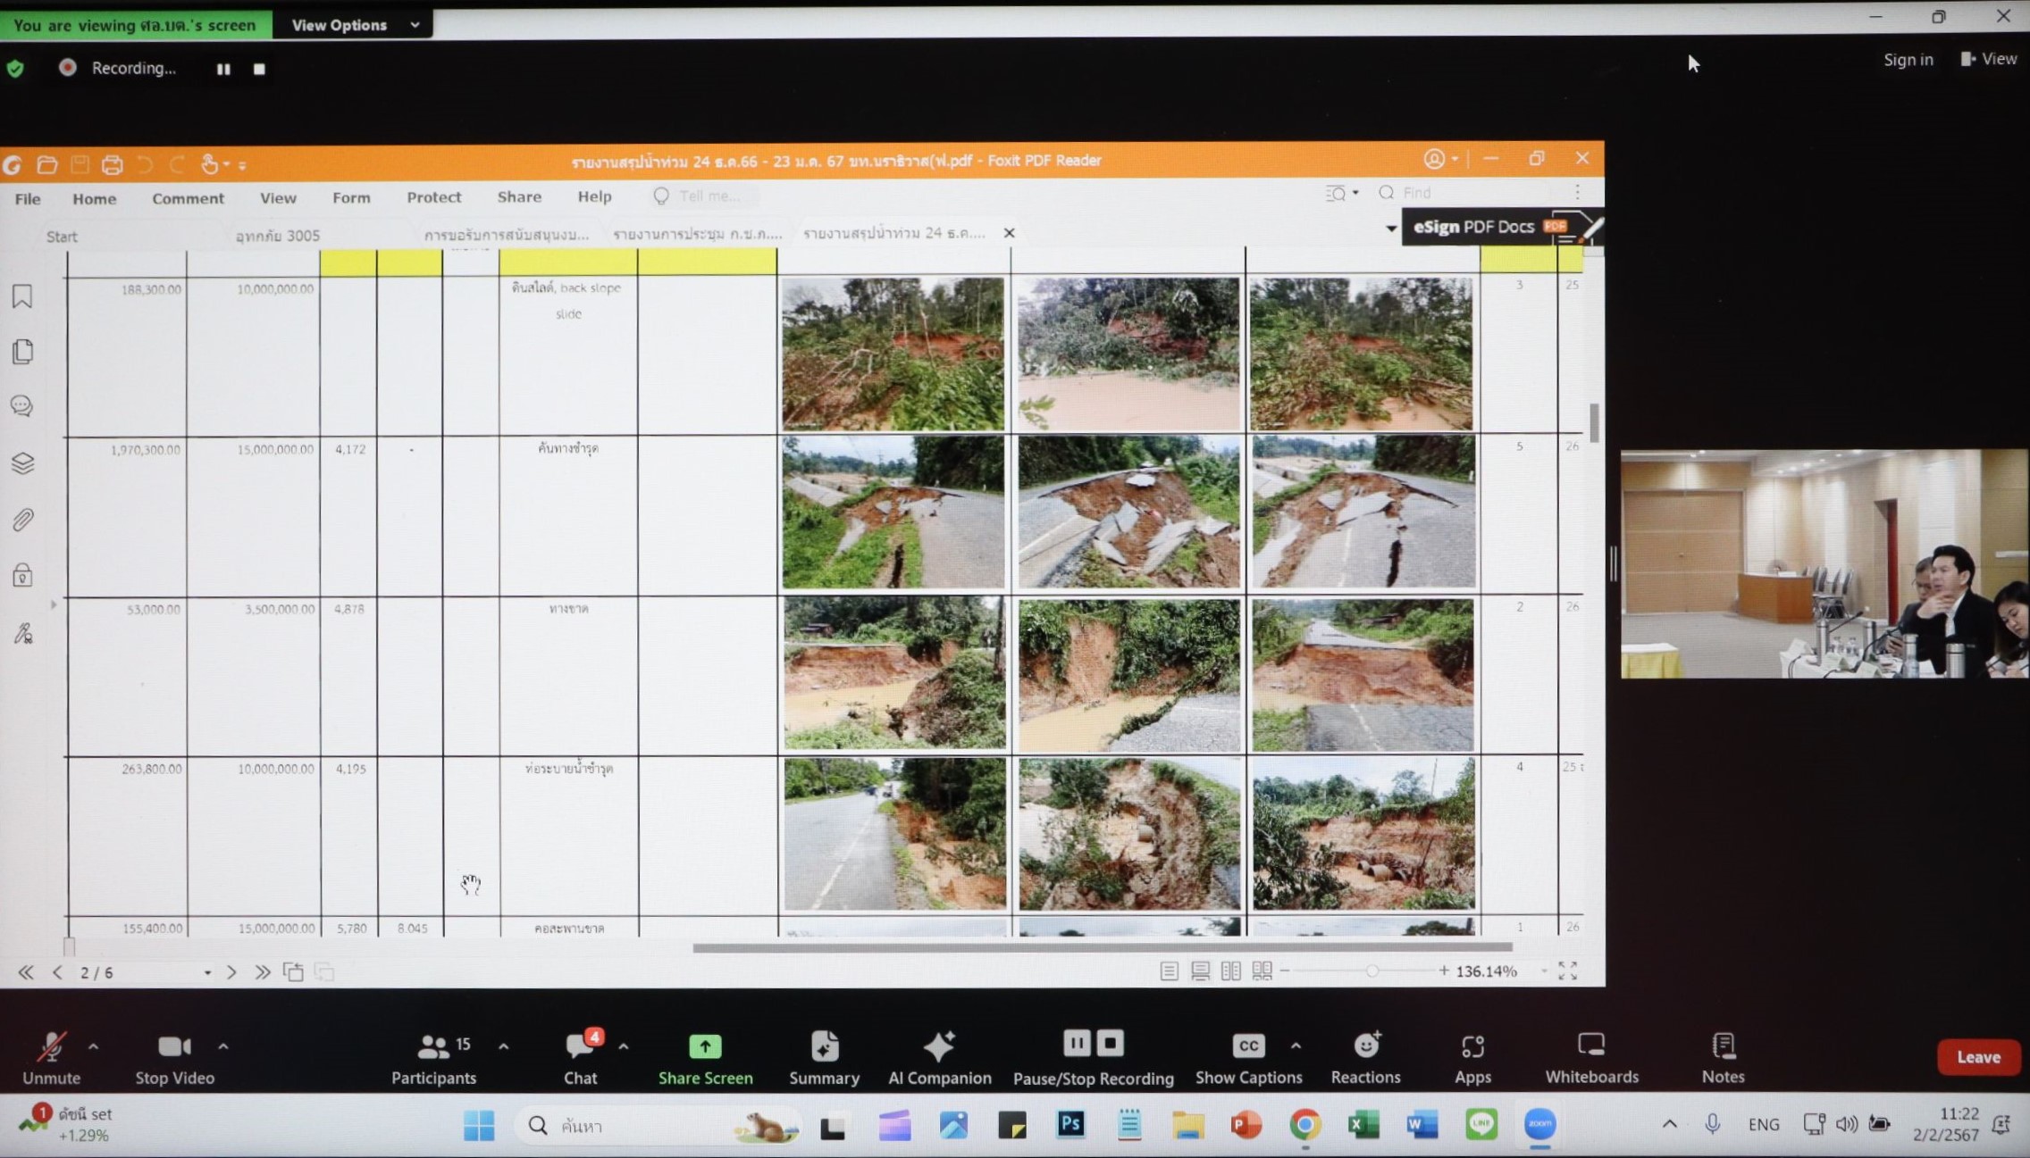Screen dimensions: 2030x1158
Task: Open the Attachments paperclip panel icon
Action: pos(22,519)
